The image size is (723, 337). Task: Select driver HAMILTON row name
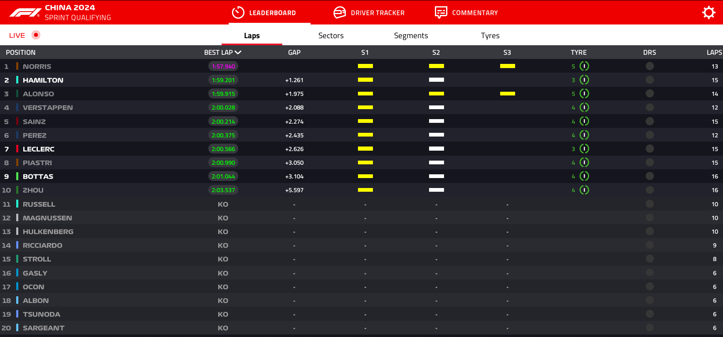[x=43, y=80]
